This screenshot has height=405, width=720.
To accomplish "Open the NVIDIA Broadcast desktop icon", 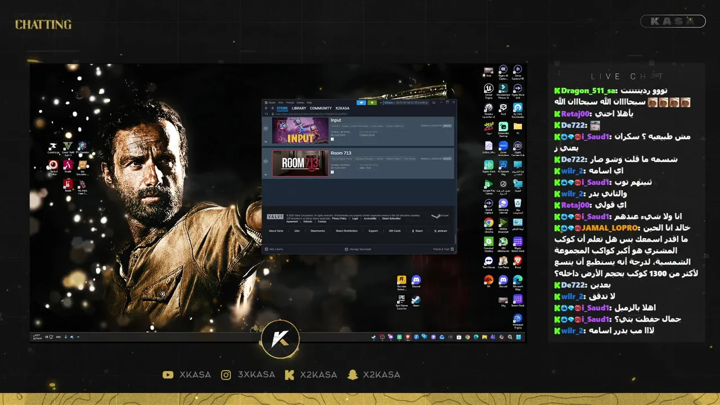I will click(x=503, y=222).
